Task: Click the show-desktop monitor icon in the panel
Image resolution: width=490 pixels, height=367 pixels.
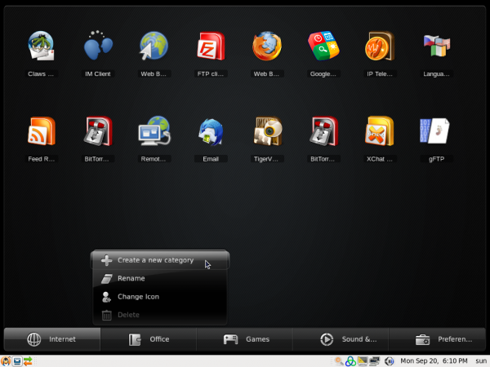Action: (17, 361)
